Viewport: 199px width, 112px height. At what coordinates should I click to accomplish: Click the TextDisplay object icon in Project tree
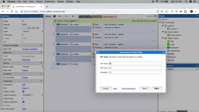[x=169, y=51]
